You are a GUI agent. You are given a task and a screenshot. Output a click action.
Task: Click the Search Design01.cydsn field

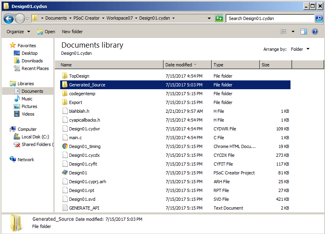(270, 18)
